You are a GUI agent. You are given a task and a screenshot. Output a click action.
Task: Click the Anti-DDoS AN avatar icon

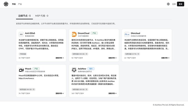(21, 34)
